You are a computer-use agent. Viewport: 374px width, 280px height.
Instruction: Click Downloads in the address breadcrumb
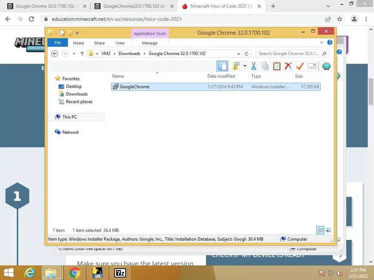(130, 54)
